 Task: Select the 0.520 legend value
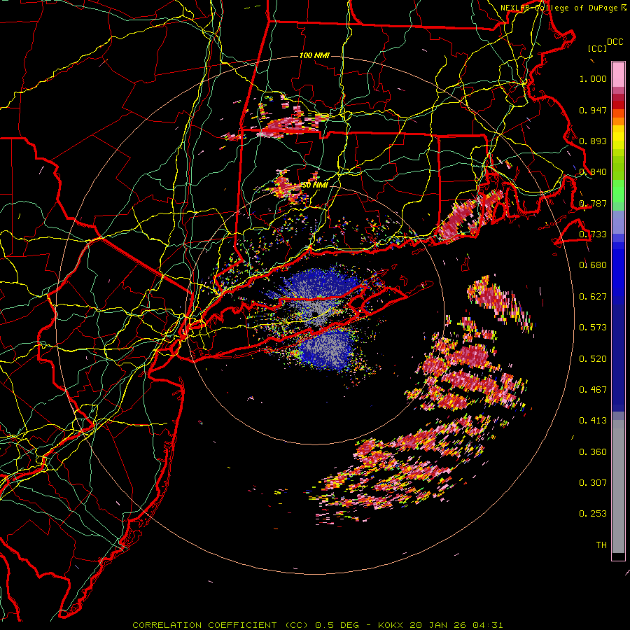(x=593, y=358)
